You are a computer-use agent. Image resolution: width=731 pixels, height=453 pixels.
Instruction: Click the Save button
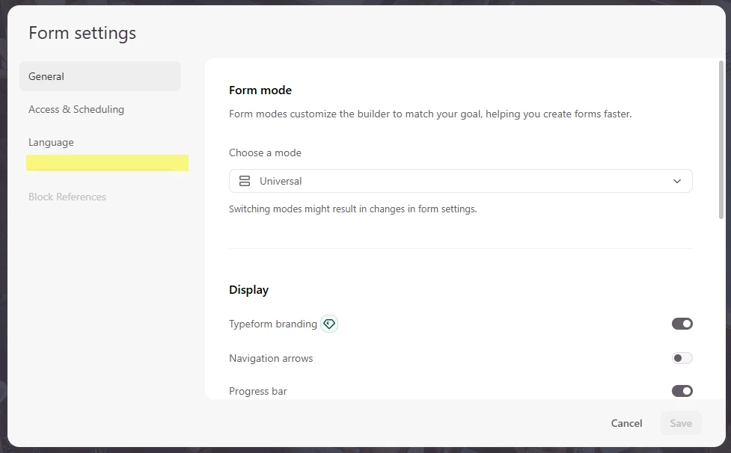tap(681, 423)
